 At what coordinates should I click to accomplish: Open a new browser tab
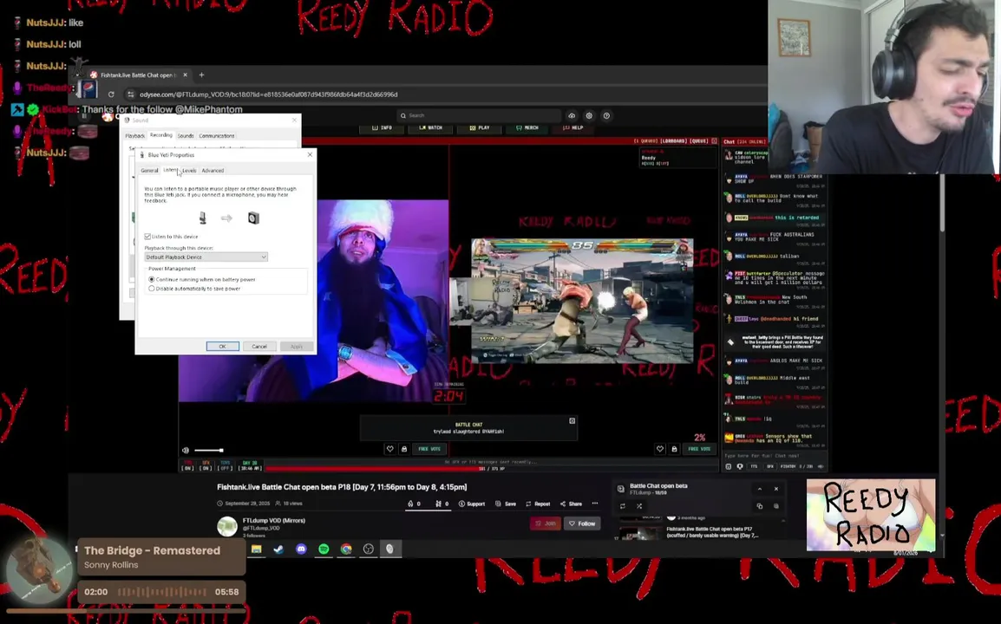pos(202,75)
